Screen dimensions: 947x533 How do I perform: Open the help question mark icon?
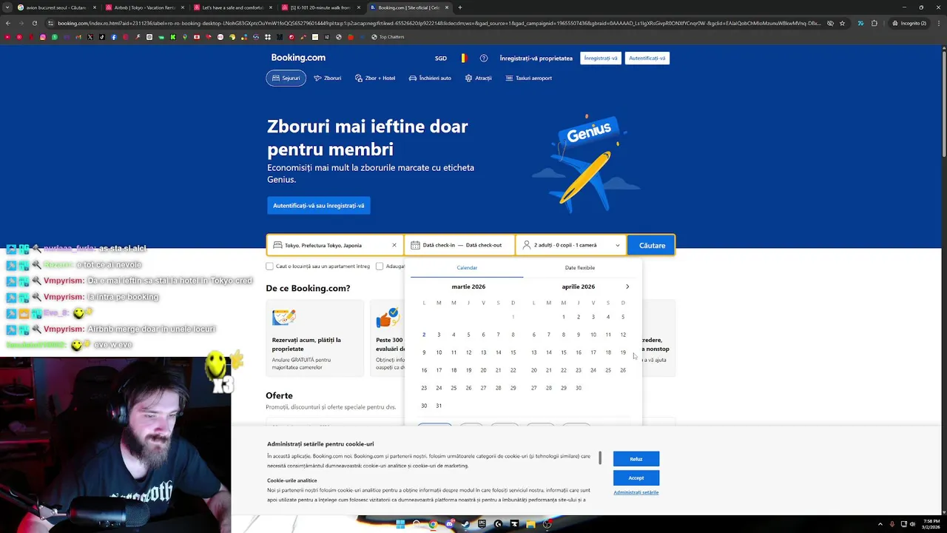484,58
